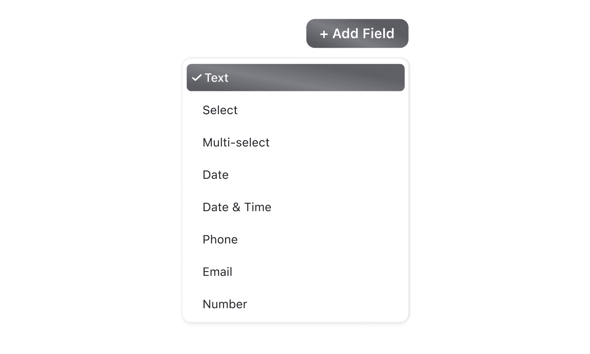The width and height of the screenshot is (590, 354).
Task: Click the highlighted Text row
Action: point(295,77)
